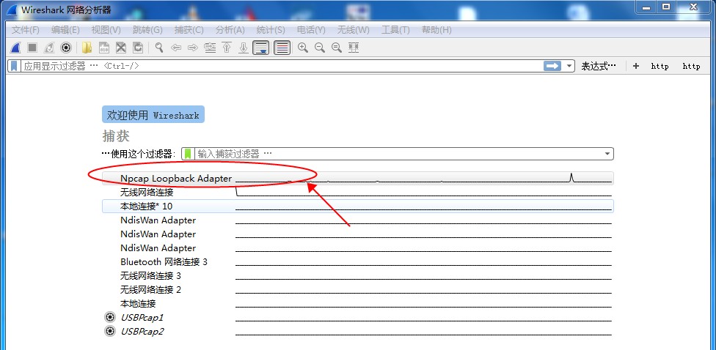
Task: Select 本地连接* 10 interface
Action: (357, 206)
